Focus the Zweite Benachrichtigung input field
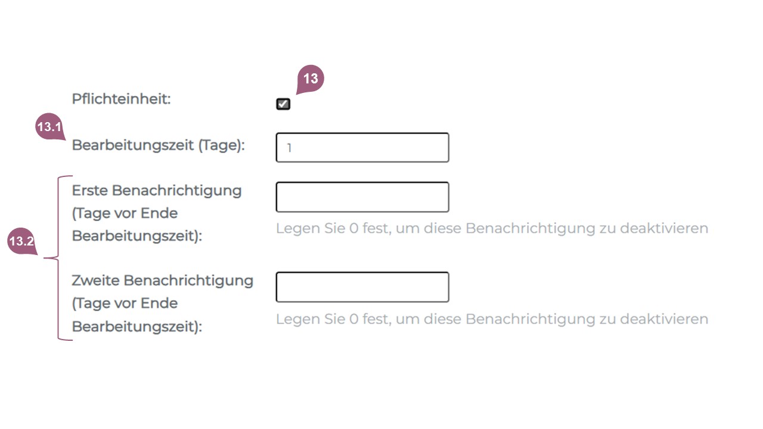Viewport: 763px width, 429px height. point(362,287)
